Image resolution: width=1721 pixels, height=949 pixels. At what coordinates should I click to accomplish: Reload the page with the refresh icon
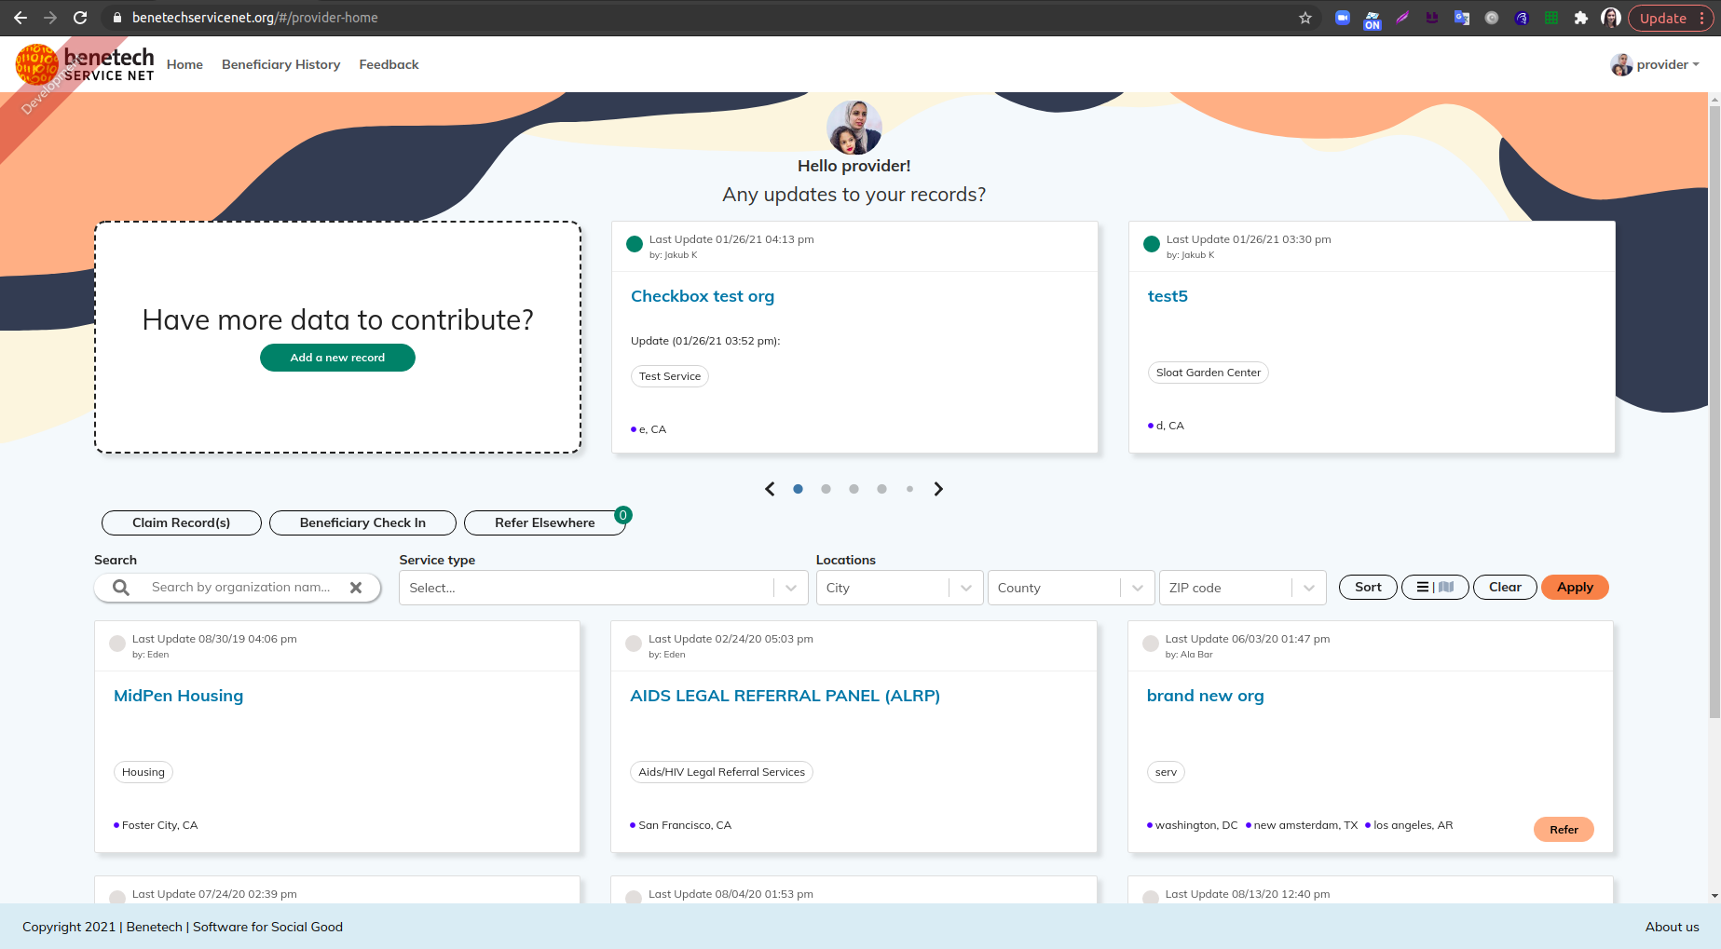[79, 17]
